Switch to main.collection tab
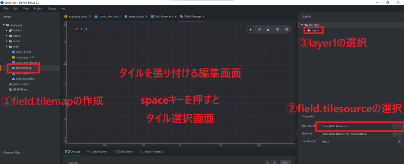The image size is (404, 164). pyautogui.click(x=105, y=16)
